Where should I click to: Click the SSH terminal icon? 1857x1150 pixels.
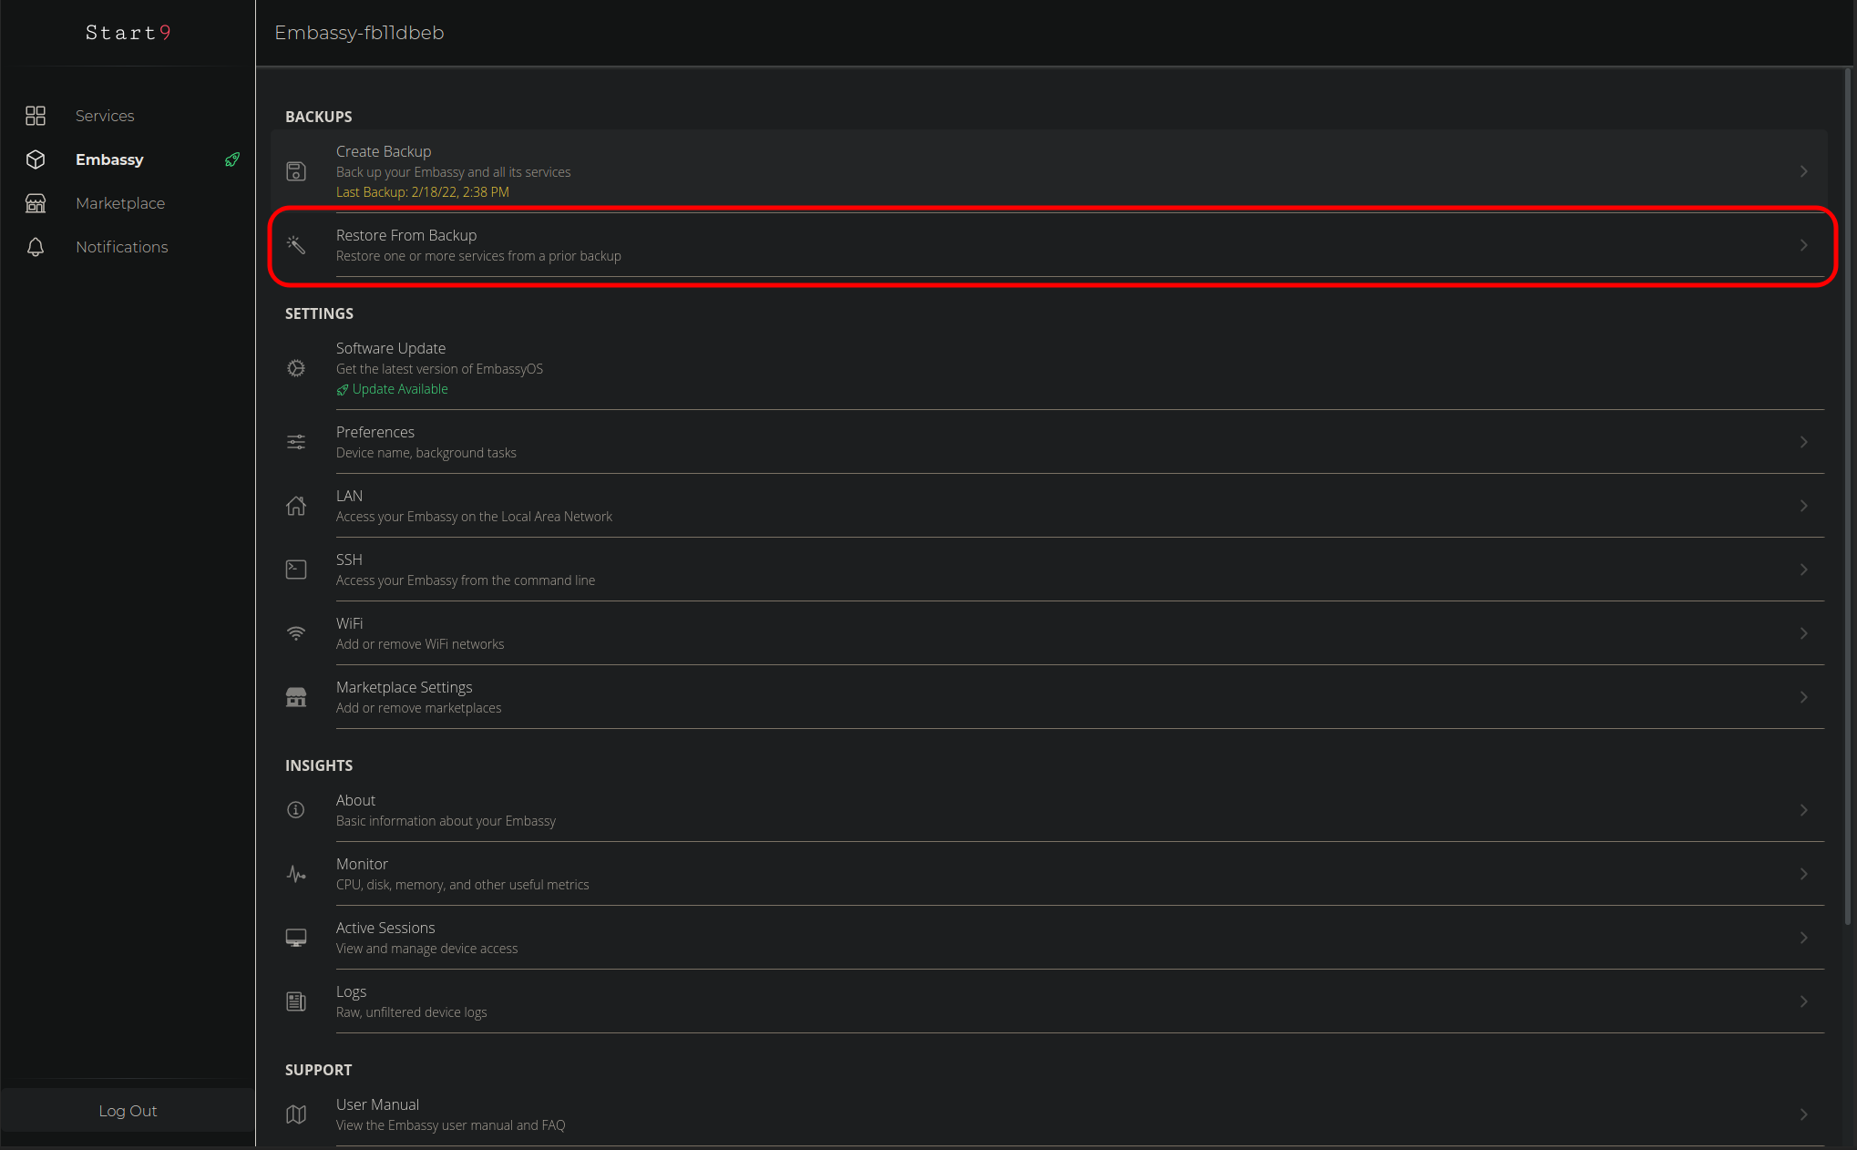pos(296,570)
